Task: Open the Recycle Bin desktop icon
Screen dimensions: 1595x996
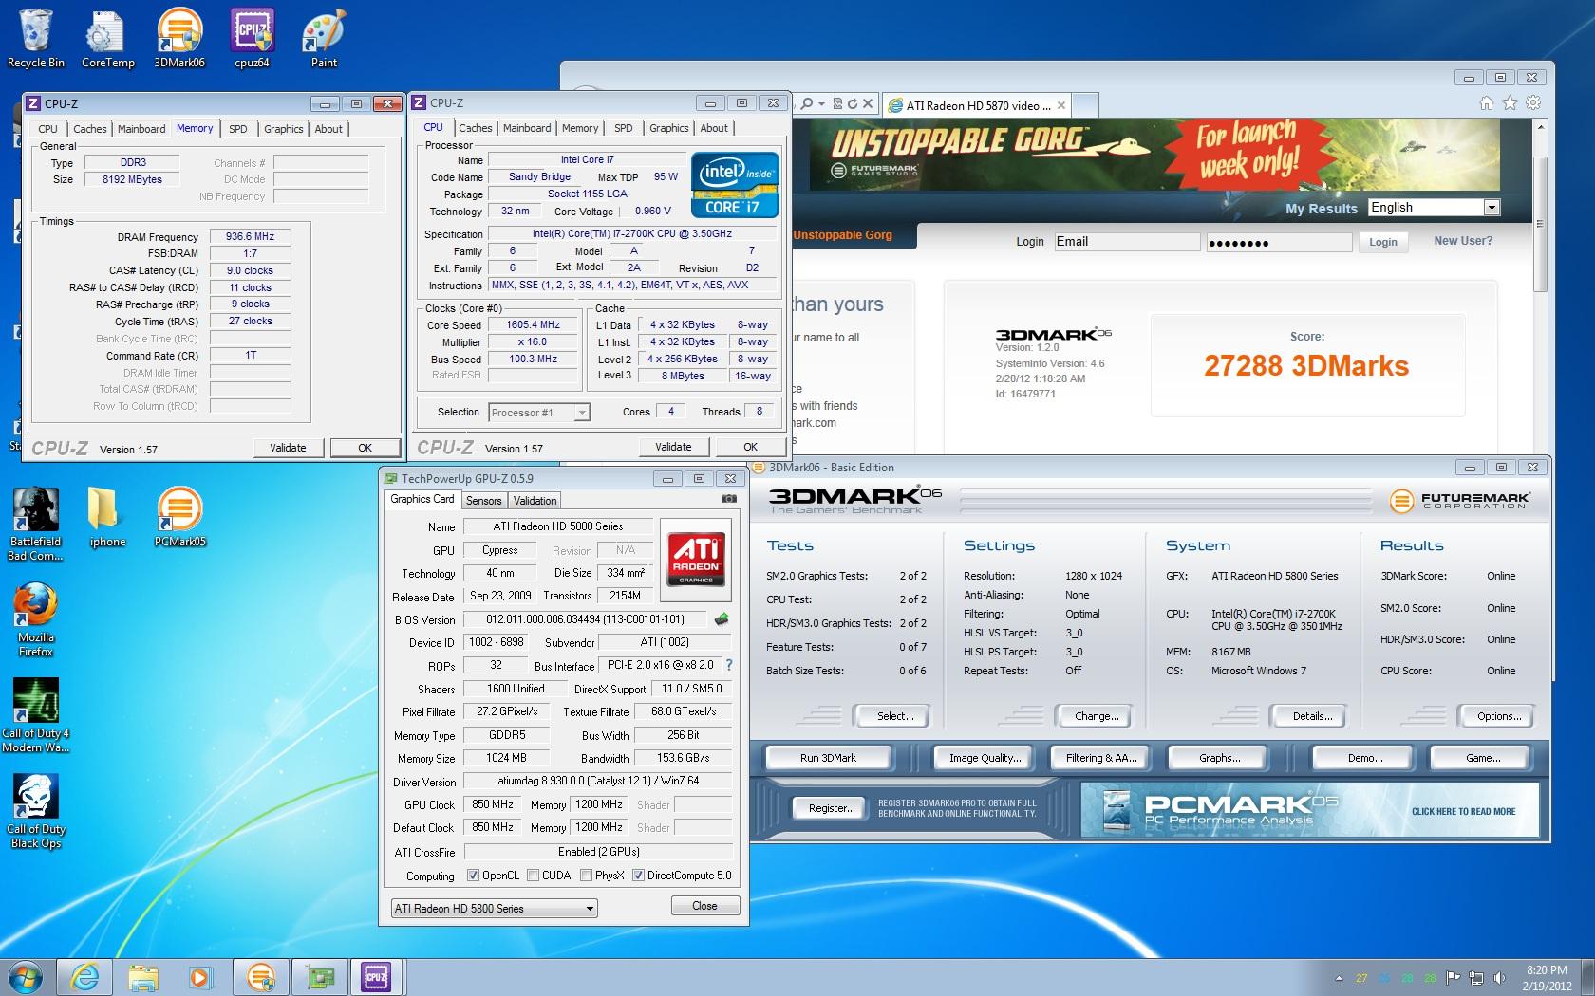Action: coord(36,38)
